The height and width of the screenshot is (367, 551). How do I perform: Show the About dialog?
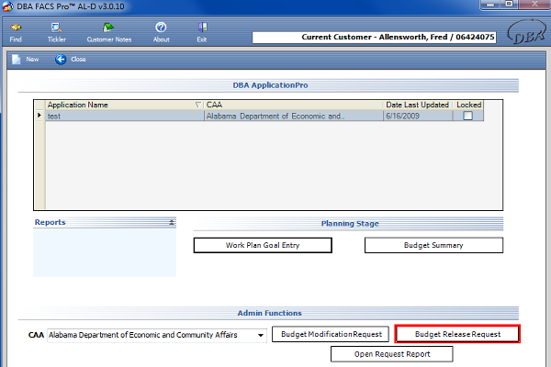coord(161,33)
